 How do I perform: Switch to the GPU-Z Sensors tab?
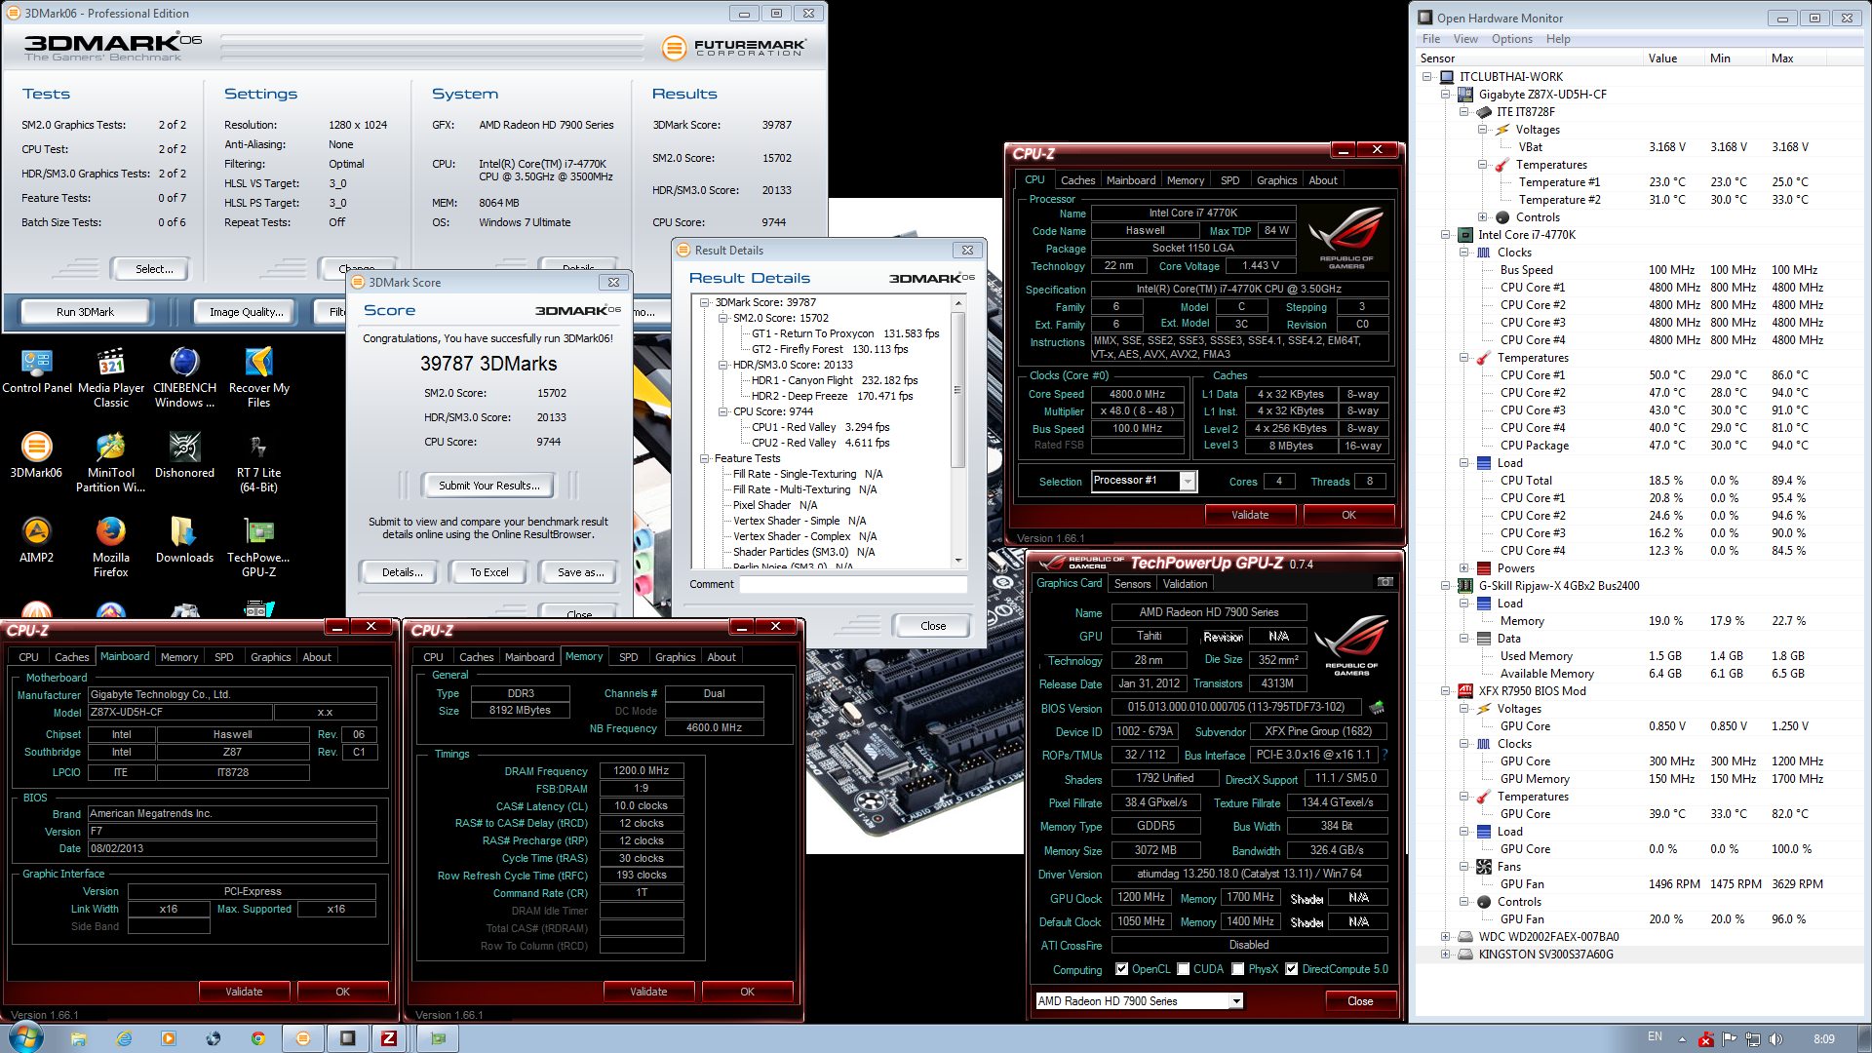[1132, 584]
